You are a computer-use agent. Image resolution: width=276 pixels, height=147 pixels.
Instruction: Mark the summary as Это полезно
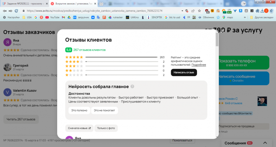click(79, 110)
